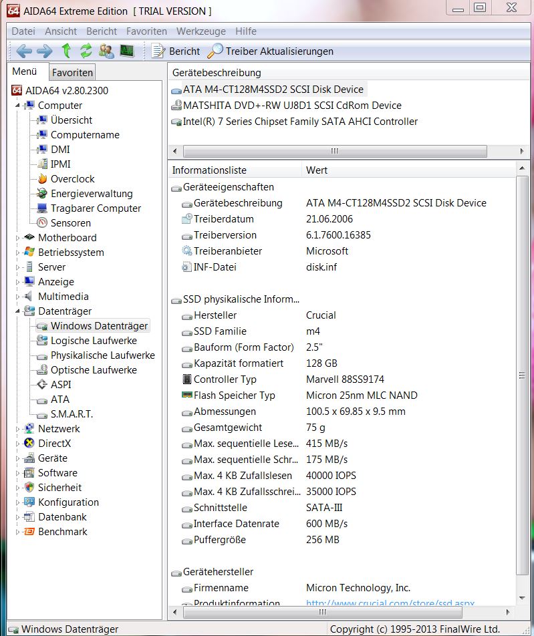The image size is (534, 636).
Task: Open the DMI tree entry
Action: (60, 149)
